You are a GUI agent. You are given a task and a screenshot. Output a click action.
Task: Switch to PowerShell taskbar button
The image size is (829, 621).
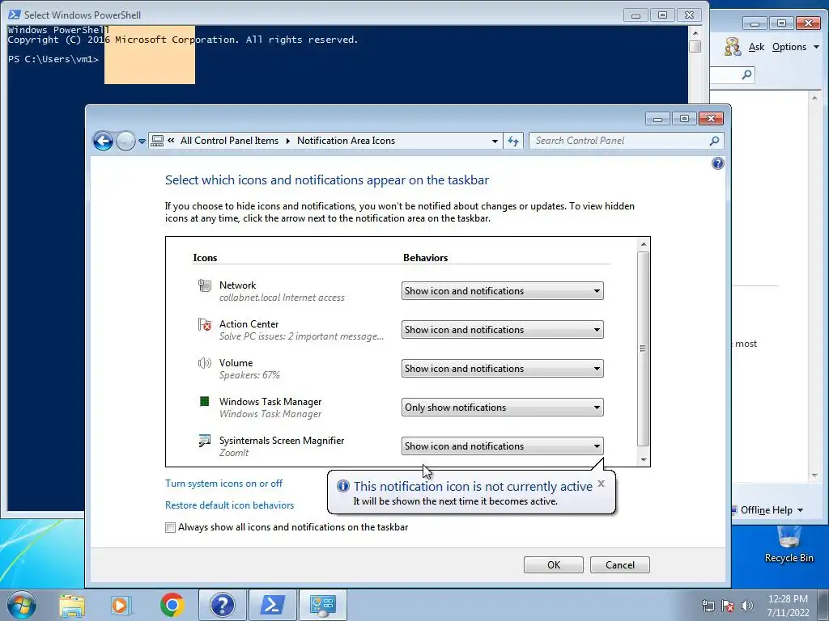pos(272,605)
